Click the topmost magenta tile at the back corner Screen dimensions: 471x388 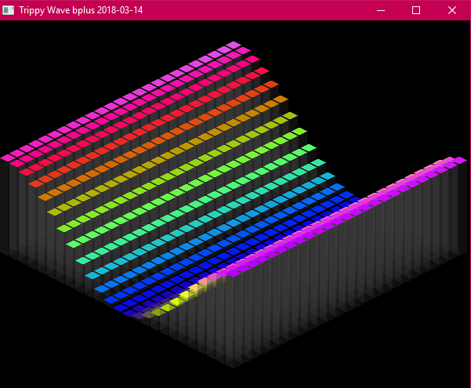click(x=234, y=45)
